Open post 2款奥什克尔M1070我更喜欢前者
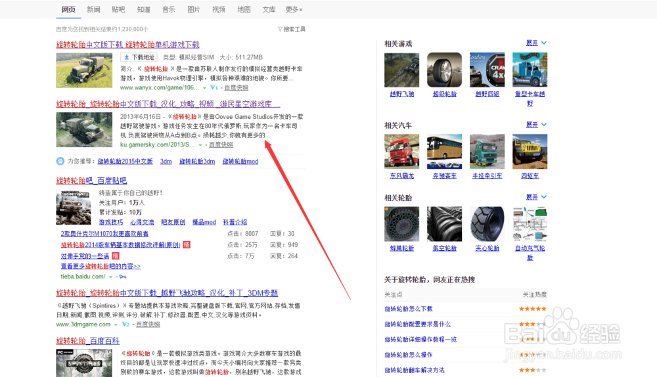Image resolution: width=657 pixels, height=377 pixels. pos(104,234)
